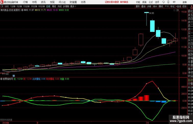Open the 问小达 menu
The width and height of the screenshot is (193, 124).
coord(62,2)
